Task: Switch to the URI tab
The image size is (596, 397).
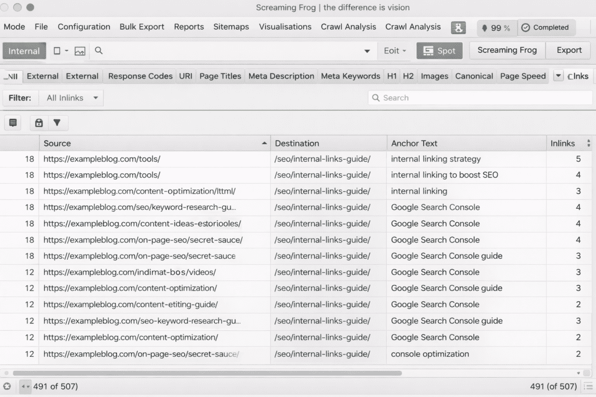Action: coord(186,76)
